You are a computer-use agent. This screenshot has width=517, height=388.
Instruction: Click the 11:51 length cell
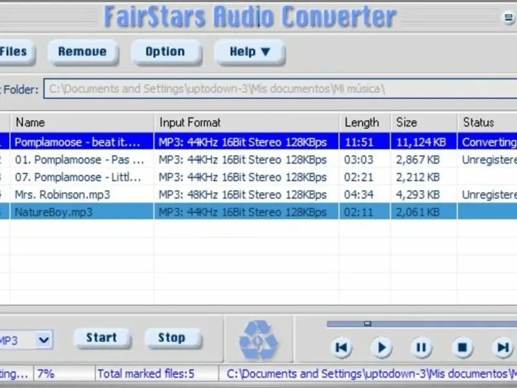(x=364, y=142)
